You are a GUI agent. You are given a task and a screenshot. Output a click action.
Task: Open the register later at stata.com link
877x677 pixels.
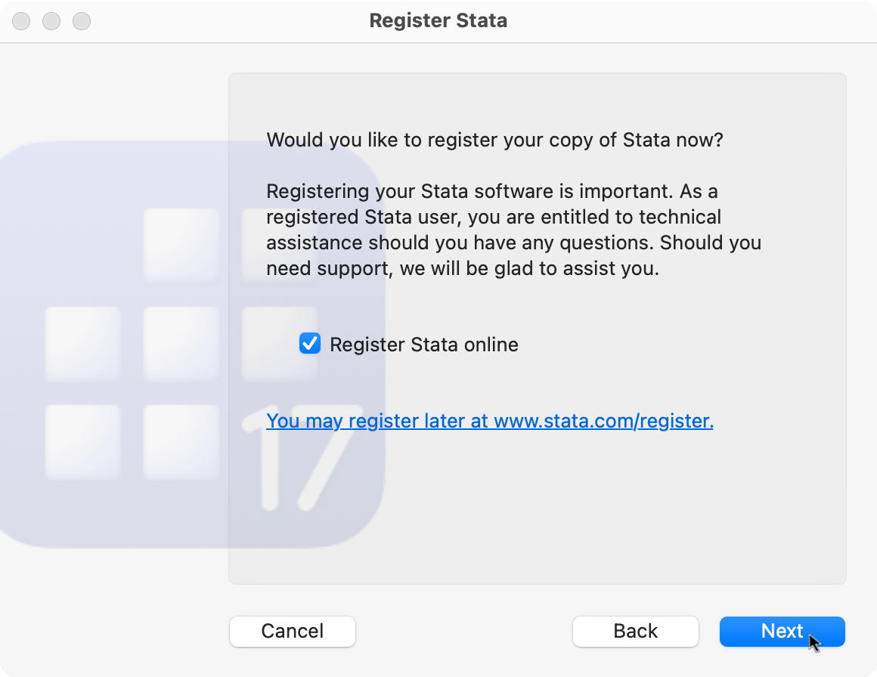coord(489,420)
